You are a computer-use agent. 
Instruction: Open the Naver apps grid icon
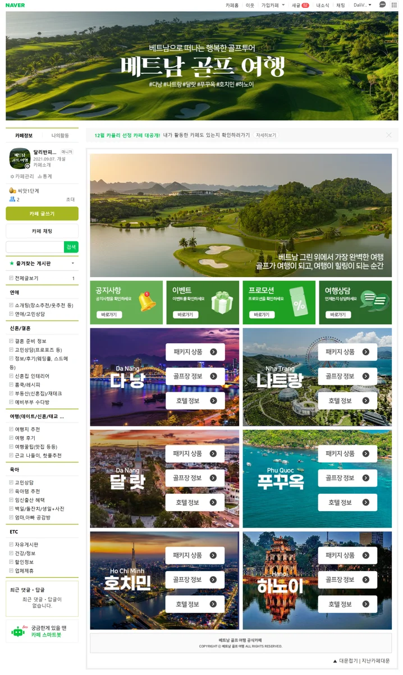coord(394,4)
